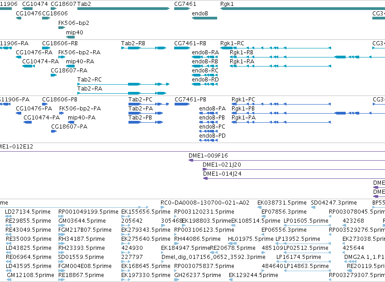Select transcript Tab2-RC
Screen dimensions: 385x282
pyautogui.click(x=124, y=84)
